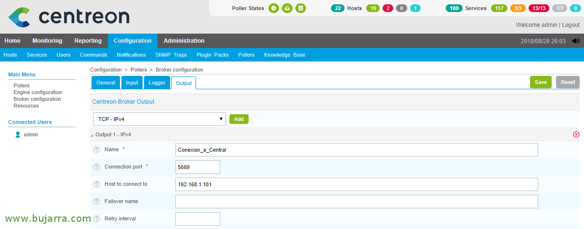The height and width of the screenshot is (229, 584).
Task: Remove Output 1 with red X icon
Action: (x=576, y=134)
